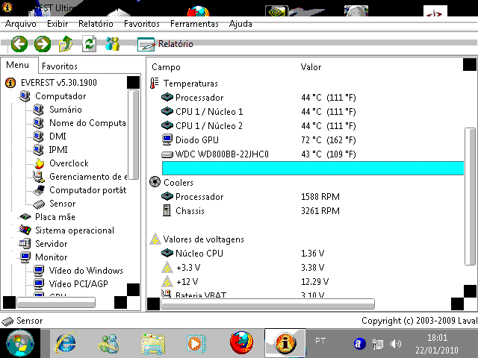
Task: Select the Sensor tree item
Action: (x=63, y=204)
